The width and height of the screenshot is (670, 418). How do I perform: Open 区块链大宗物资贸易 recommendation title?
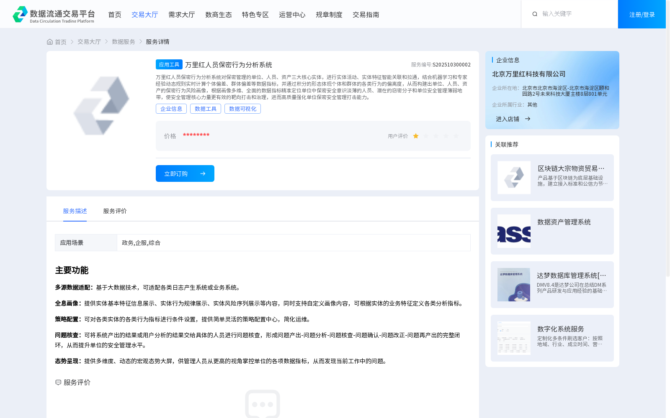pyautogui.click(x=571, y=168)
